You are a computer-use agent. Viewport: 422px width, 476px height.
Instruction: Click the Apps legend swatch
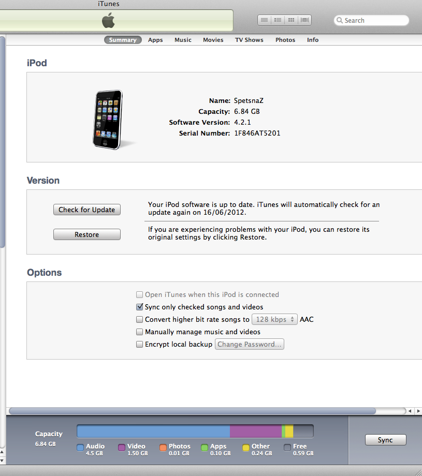click(205, 448)
